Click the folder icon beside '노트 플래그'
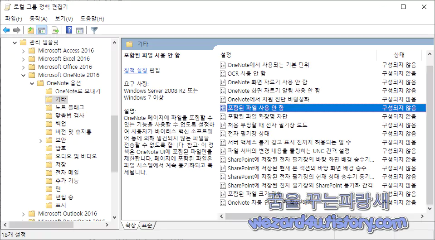Viewport: 435px width, 240px height. pos(49,107)
